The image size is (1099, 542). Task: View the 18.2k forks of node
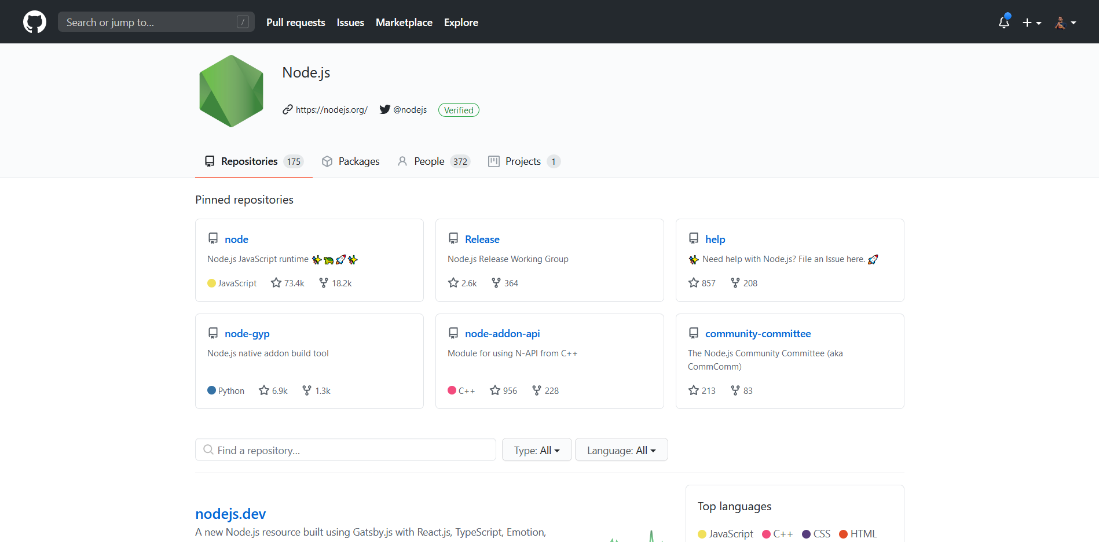coord(335,283)
